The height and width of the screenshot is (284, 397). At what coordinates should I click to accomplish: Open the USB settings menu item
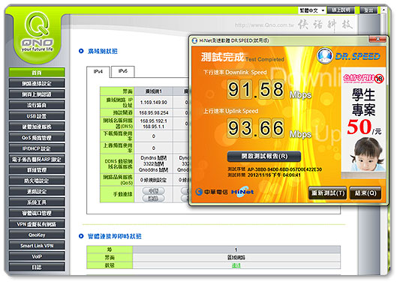[x=37, y=116]
